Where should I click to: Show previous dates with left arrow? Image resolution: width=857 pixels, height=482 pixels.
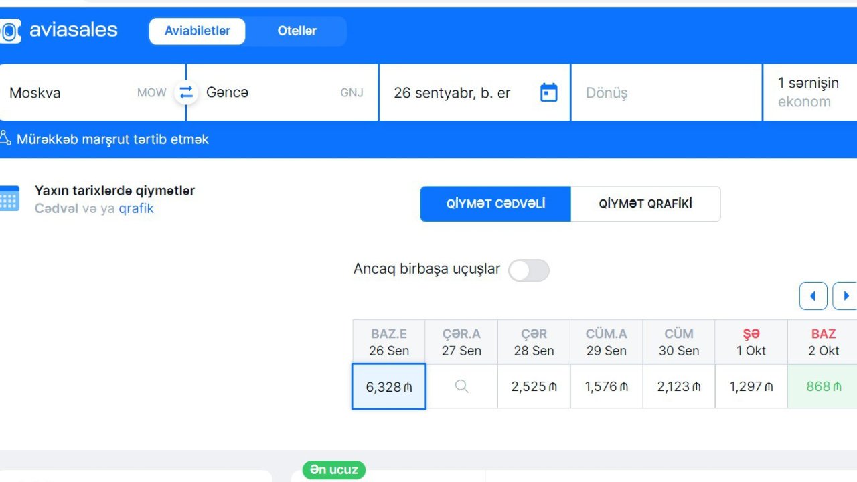pyautogui.click(x=813, y=296)
